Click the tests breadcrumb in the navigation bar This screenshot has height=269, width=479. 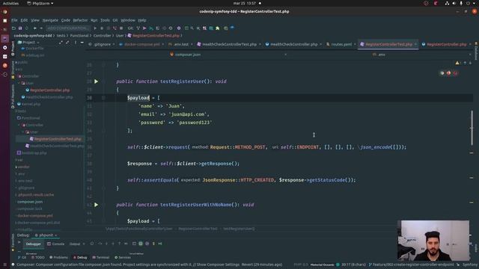pos(61,36)
